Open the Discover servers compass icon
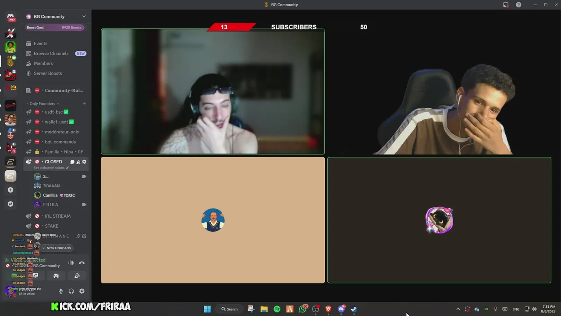561x316 pixels. (11, 204)
